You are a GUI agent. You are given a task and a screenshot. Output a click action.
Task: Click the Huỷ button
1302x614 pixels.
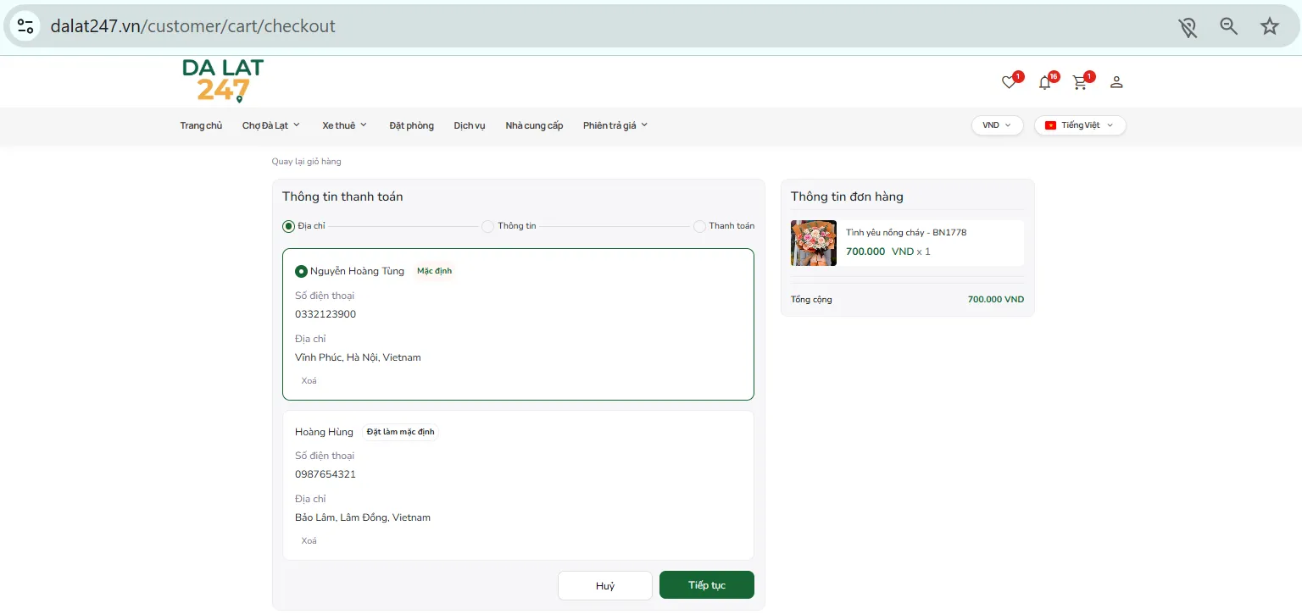point(605,586)
